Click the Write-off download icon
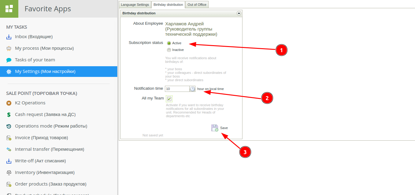The height and width of the screenshot is (195, 415). pyautogui.click(x=9, y=161)
